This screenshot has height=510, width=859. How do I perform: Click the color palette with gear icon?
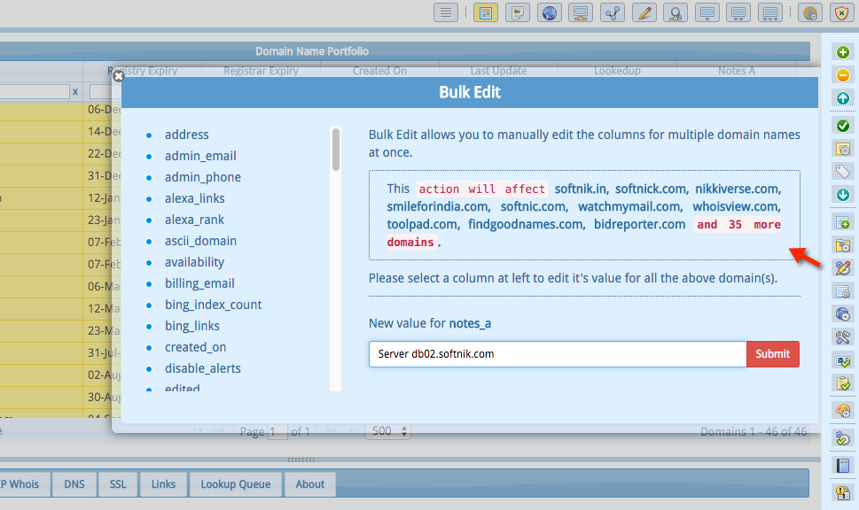point(842,411)
